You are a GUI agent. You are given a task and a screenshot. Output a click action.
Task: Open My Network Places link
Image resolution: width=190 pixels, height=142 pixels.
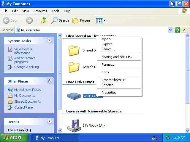28,90
